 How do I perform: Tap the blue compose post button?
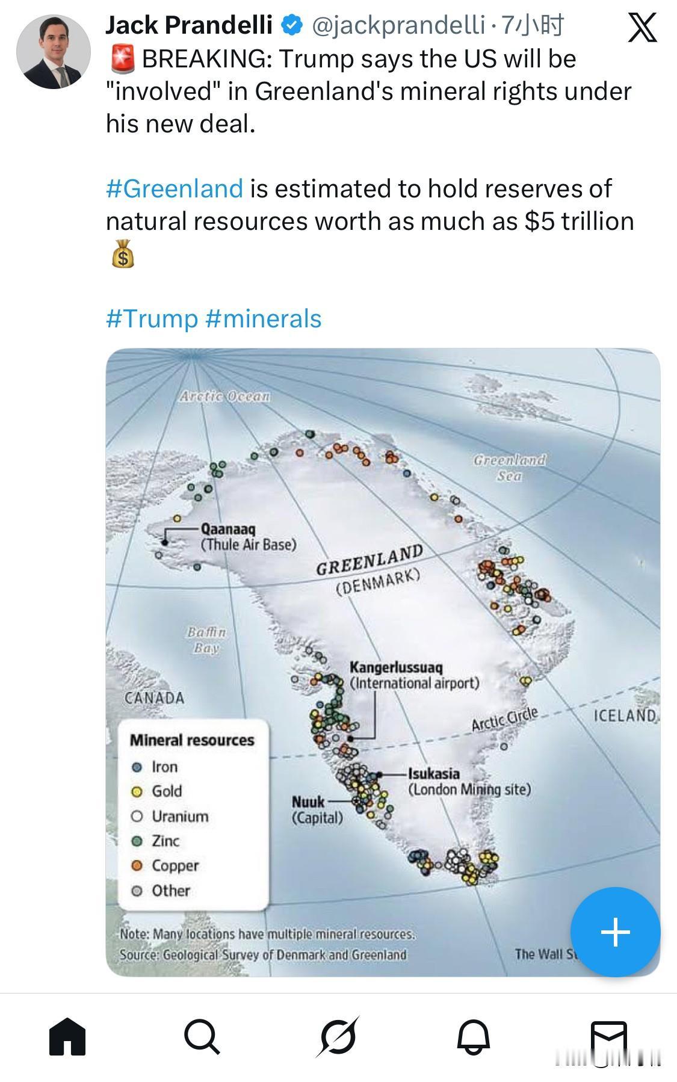coord(615,932)
